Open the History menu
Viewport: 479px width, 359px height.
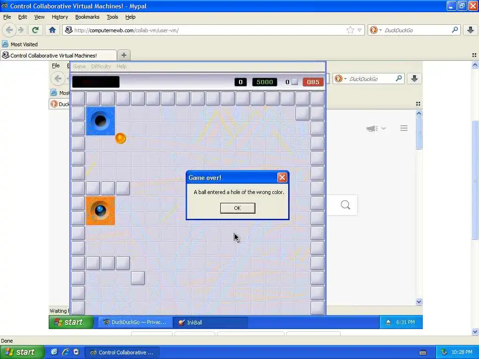(x=60, y=17)
